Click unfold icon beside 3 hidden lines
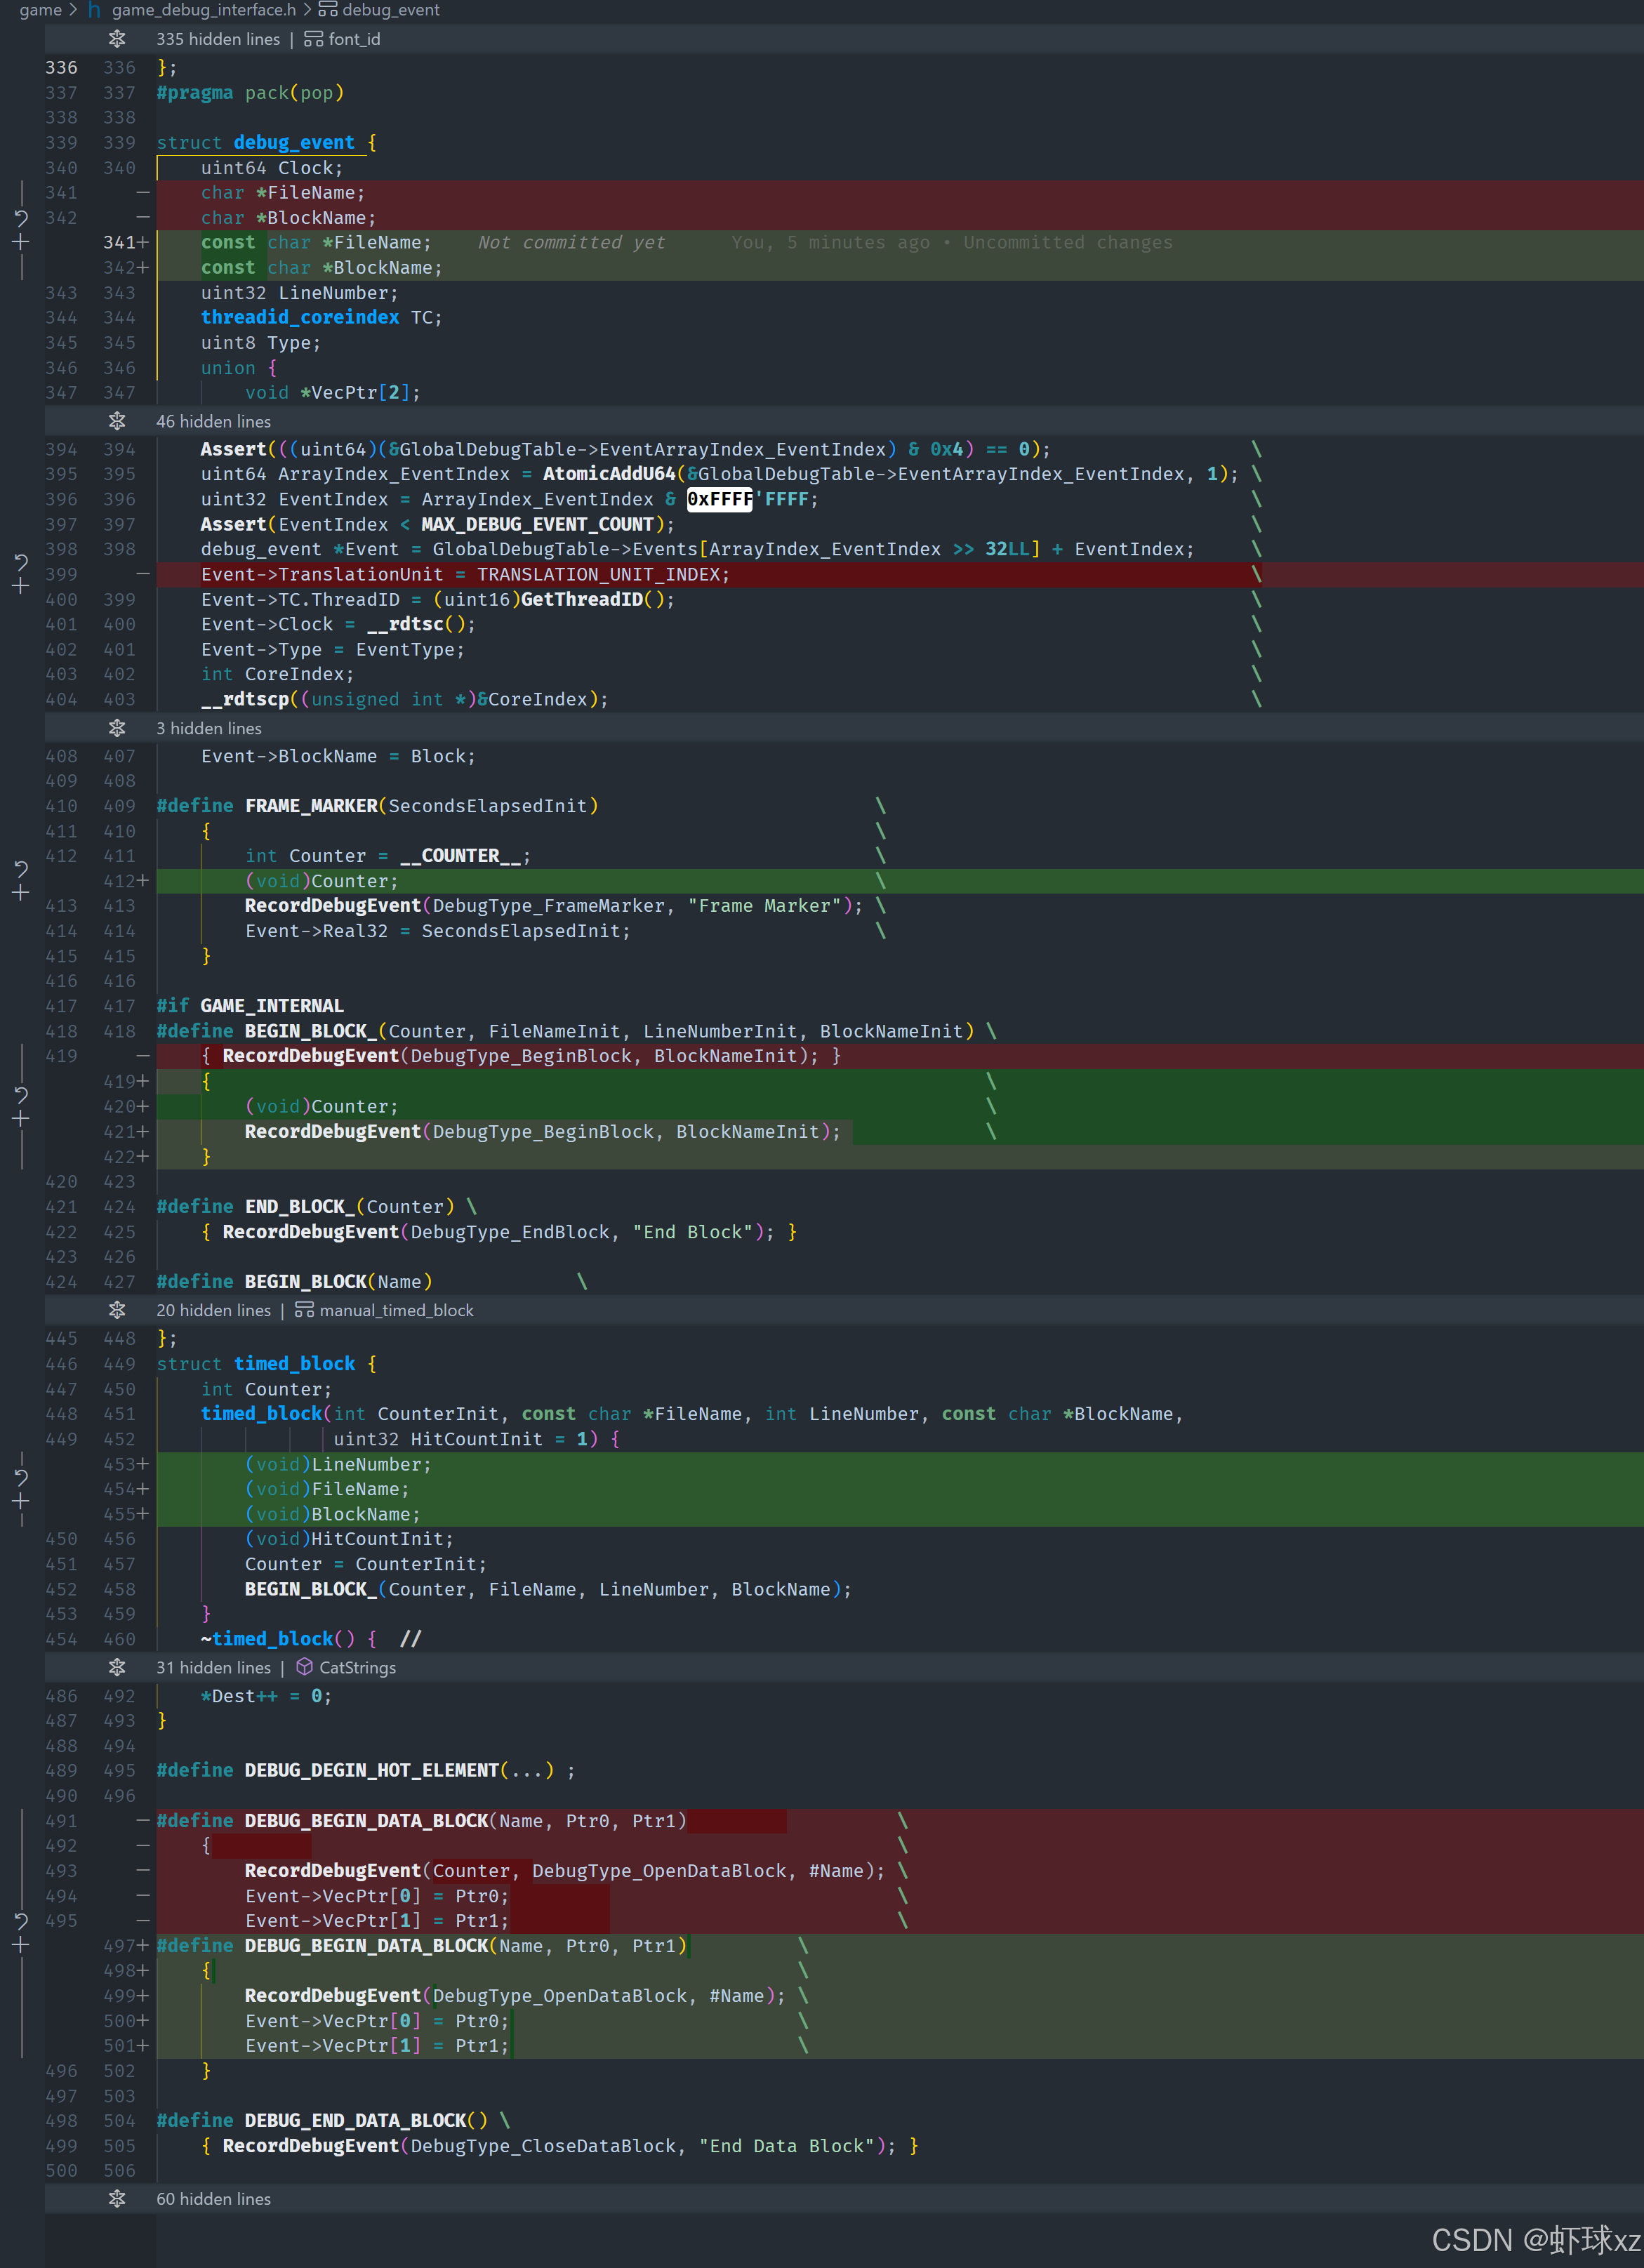 117,728
